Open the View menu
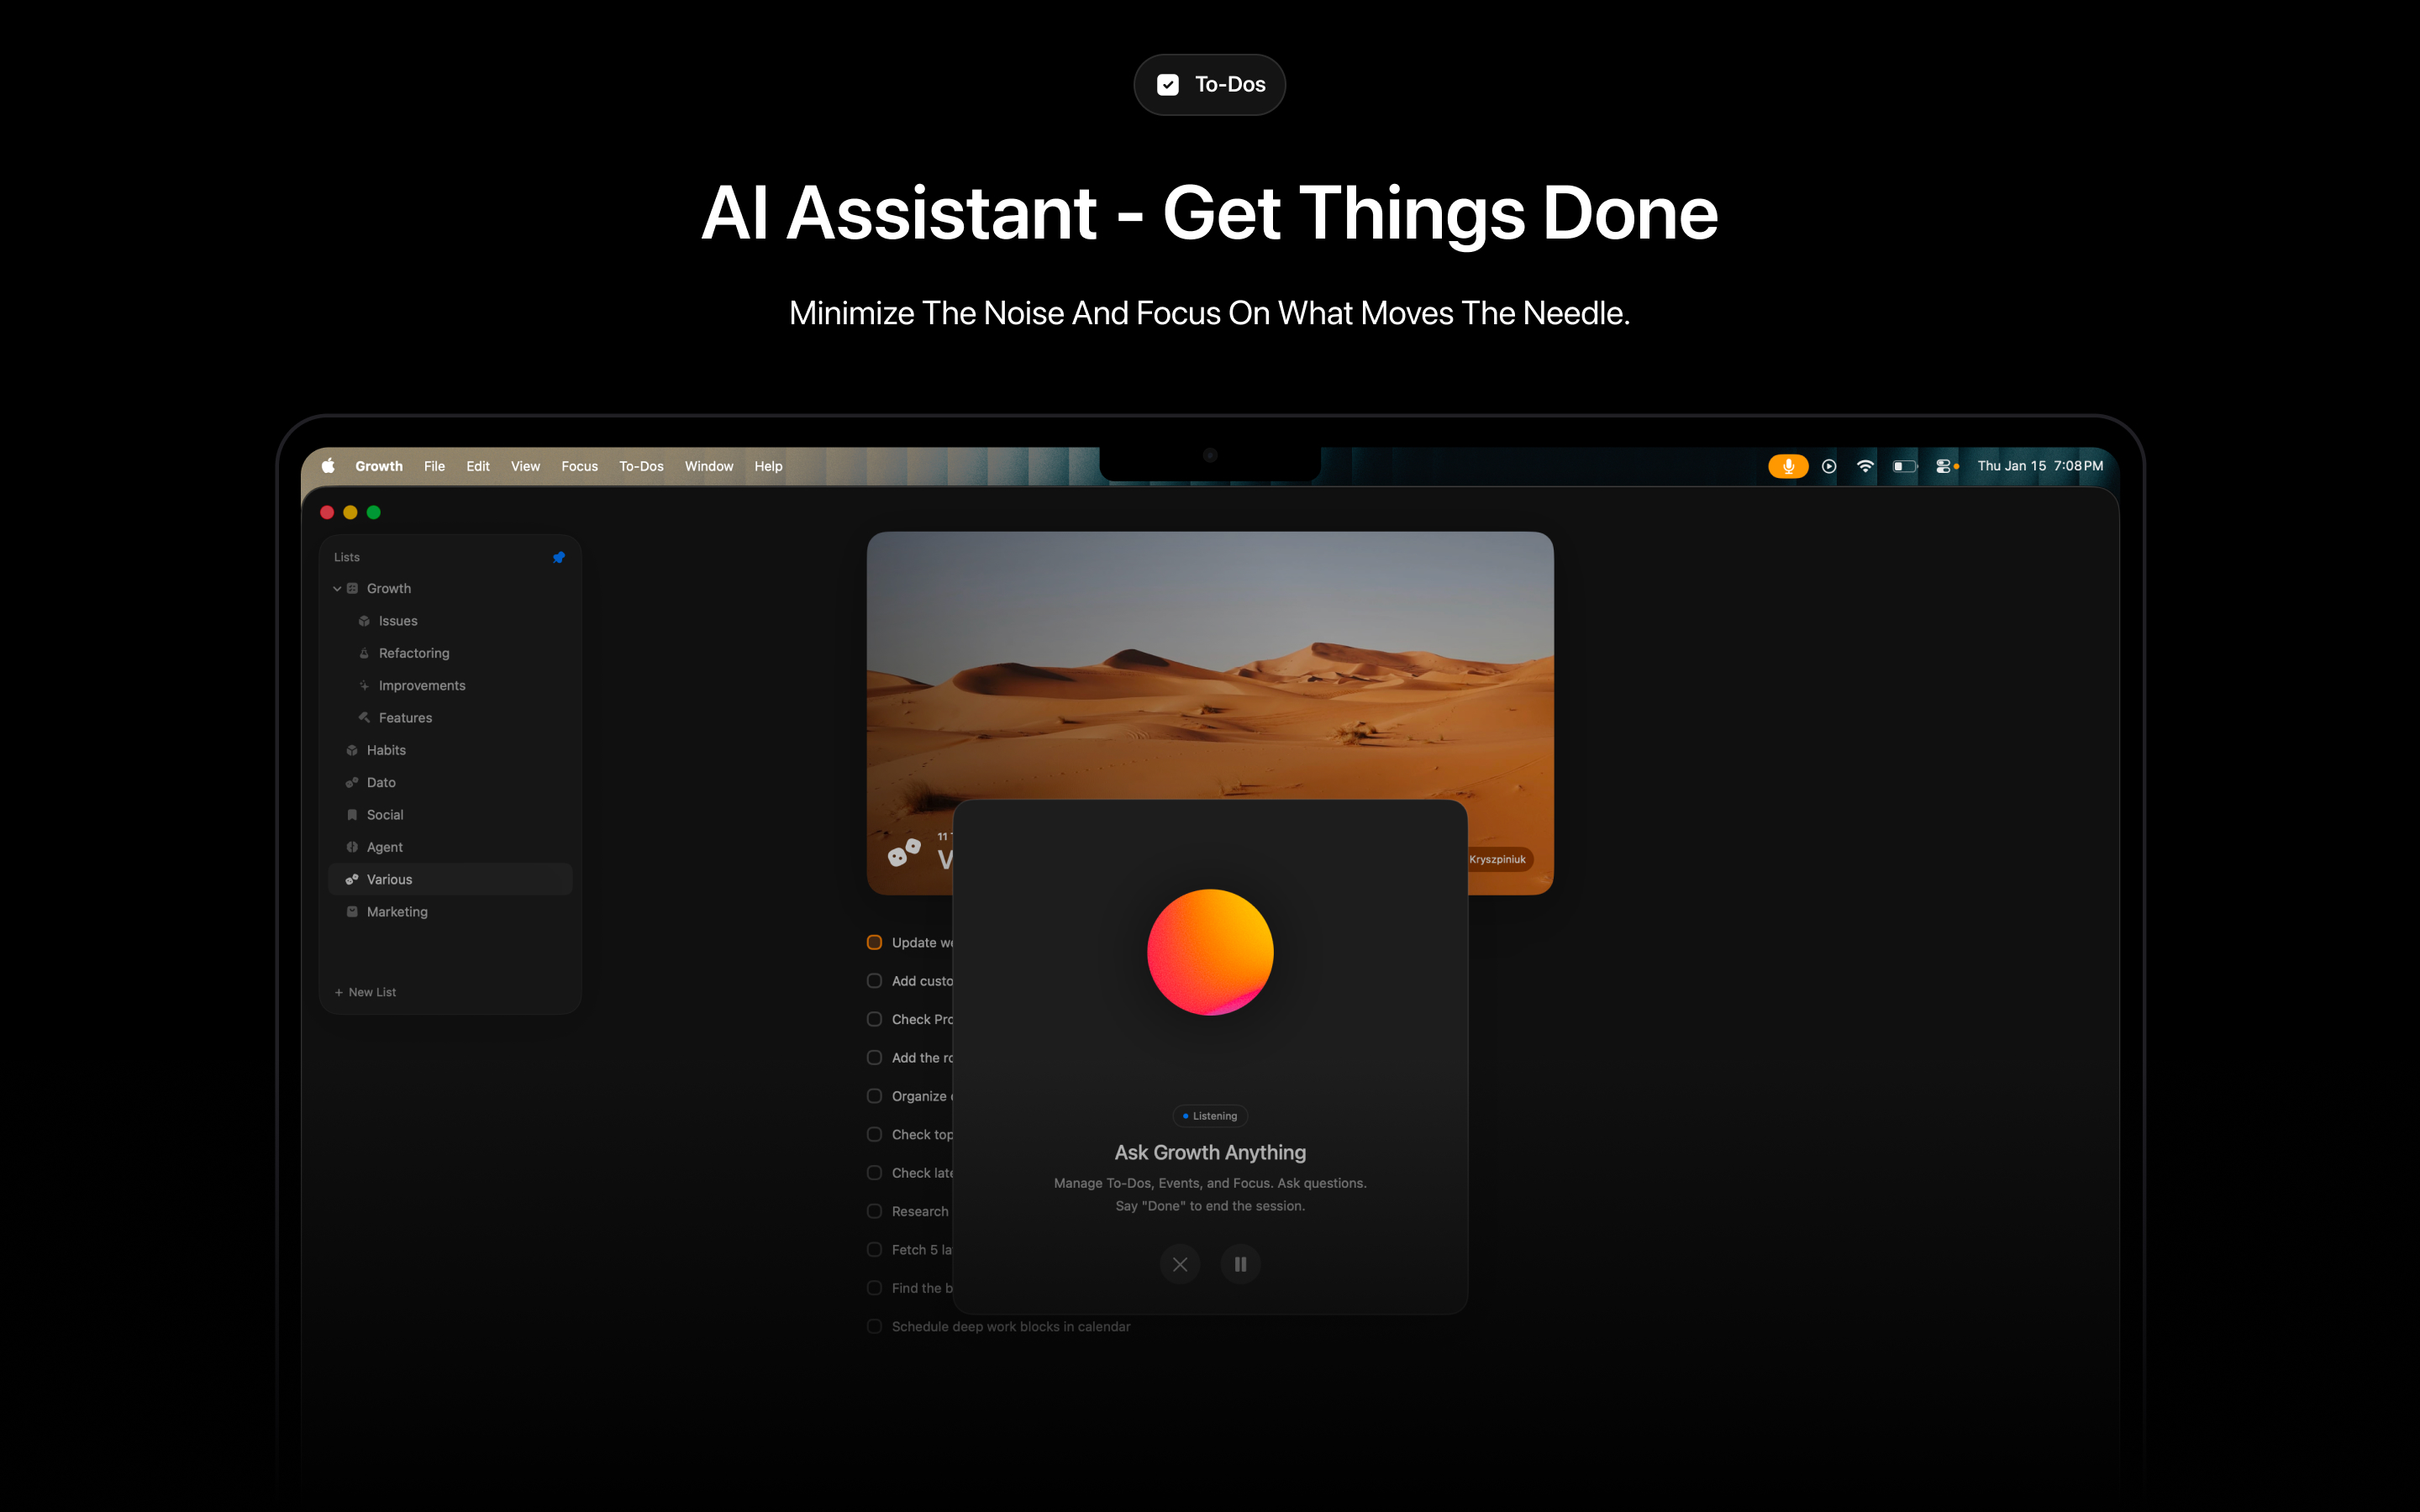 point(525,466)
